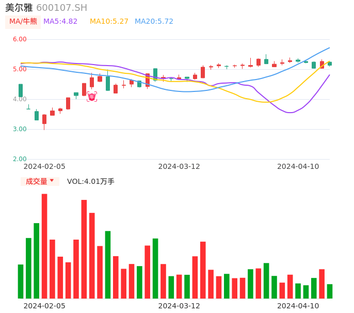Click the pink bull (牛) signal marker
This screenshot has width=354, height=313.
(x=92, y=97)
